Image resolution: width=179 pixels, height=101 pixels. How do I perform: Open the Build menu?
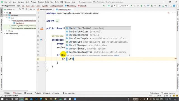coord(47,2)
